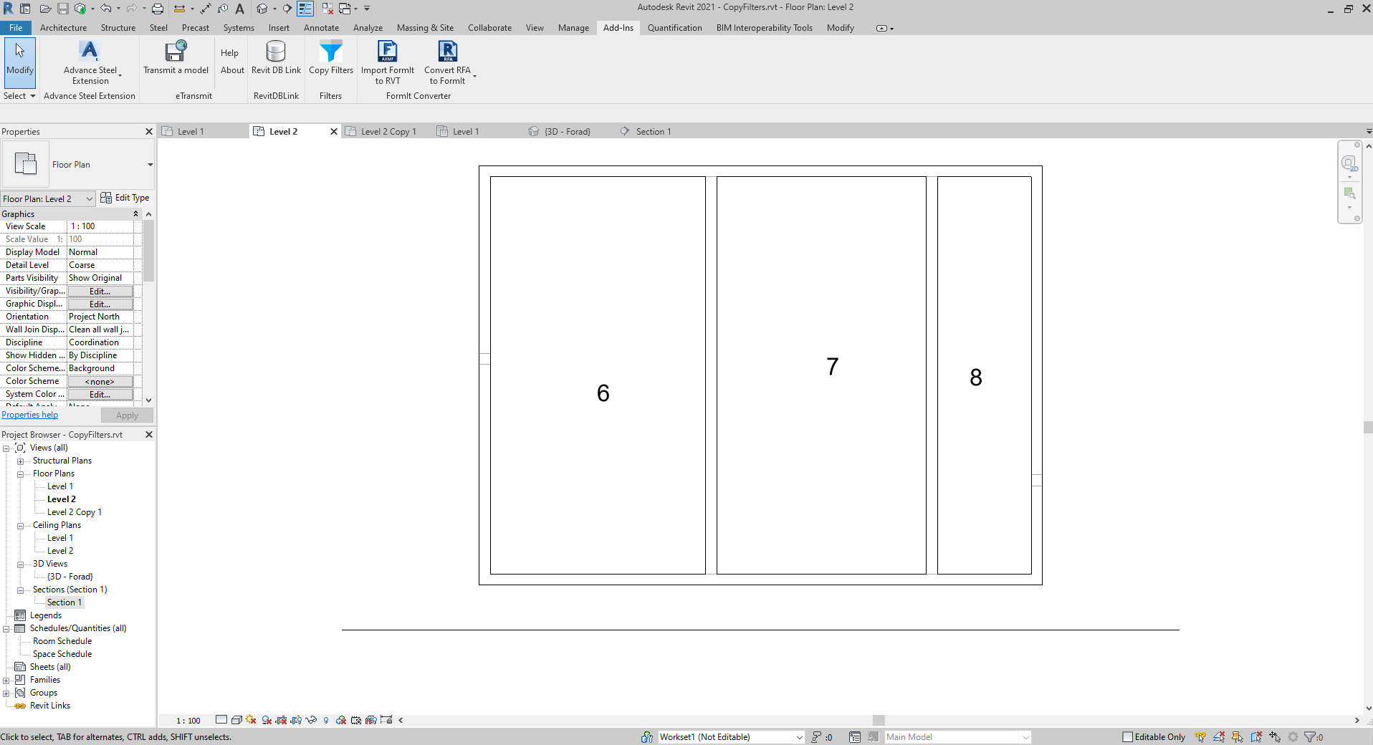1373x745 pixels.
Task: Click the drawing area horizontal scrollbar thumb
Action: tap(879, 721)
